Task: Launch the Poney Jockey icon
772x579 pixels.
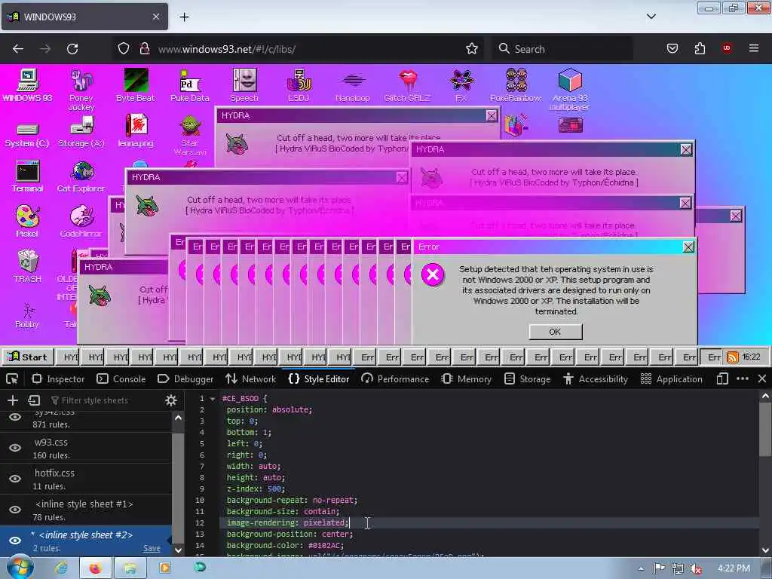Action: pos(81,89)
